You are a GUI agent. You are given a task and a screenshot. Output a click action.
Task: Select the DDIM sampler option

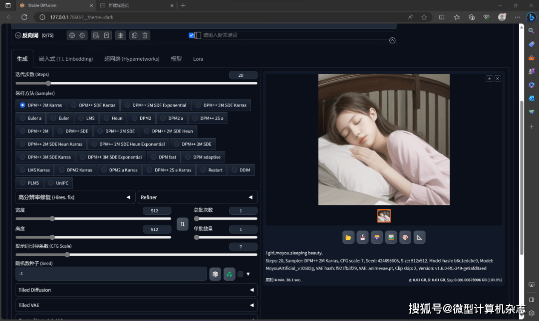tap(241, 170)
